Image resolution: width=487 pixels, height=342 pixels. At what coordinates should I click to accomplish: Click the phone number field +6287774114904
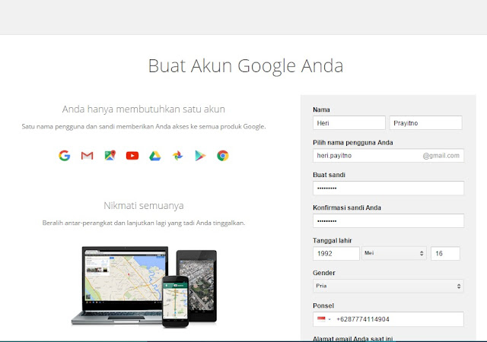pyautogui.click(x=388, y=319)
